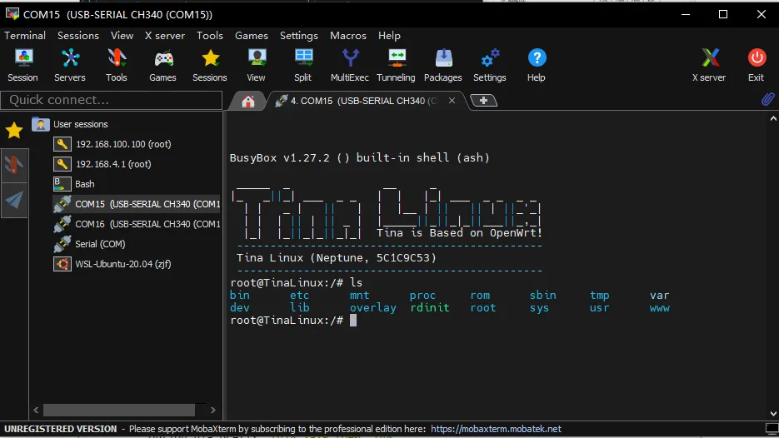Viewport: 779px width, 438px height.
Task: Click the Quick connect input field
Action: 111,100
